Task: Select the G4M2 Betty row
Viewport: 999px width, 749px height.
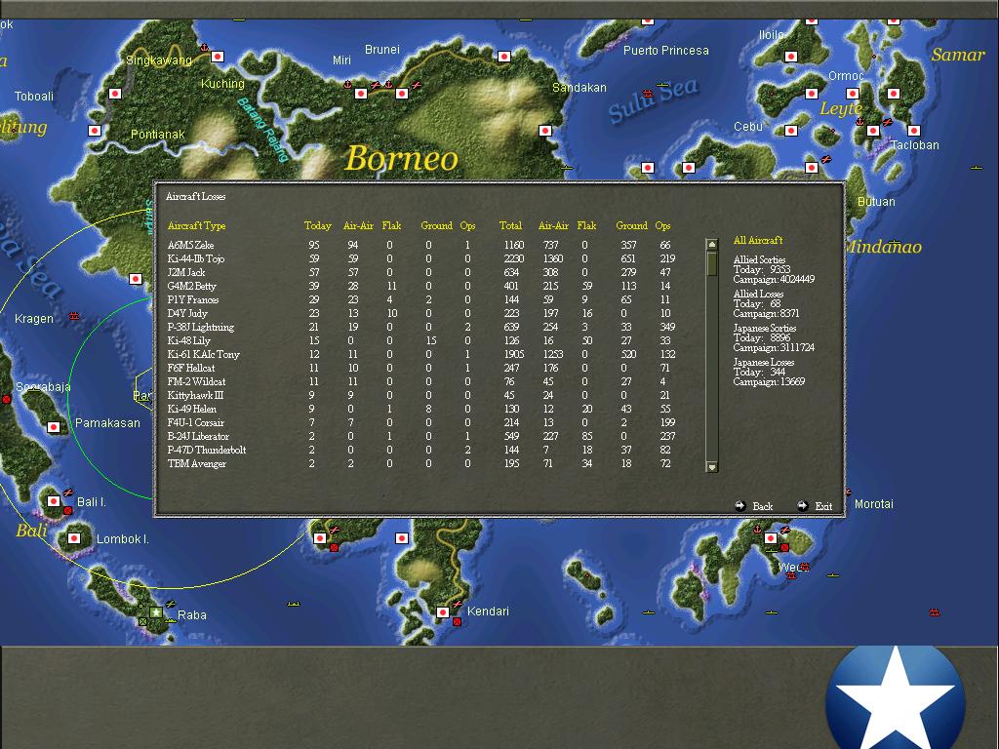Action: coord(421,286)
